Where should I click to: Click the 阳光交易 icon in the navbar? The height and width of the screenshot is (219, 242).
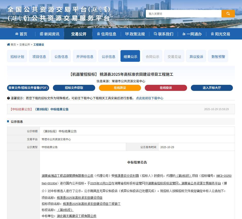213,34
